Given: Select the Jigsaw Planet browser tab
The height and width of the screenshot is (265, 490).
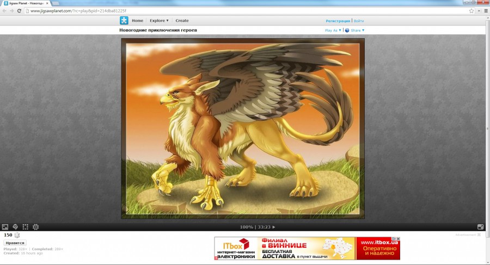Looking at the screenshot, I should [26, 3].
